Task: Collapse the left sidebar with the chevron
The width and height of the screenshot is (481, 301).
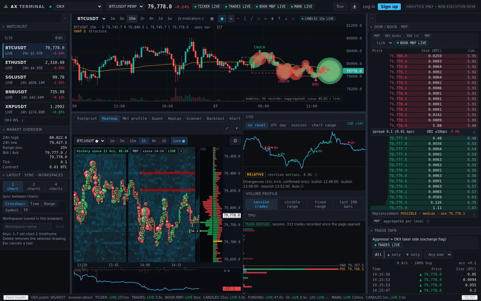Action: [65, 18]
